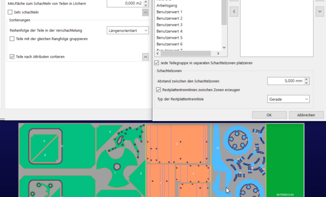This screenshot has width=326, height=197.
Task: Select Benutzerwert 4 in the list
Action: point(169,31)
